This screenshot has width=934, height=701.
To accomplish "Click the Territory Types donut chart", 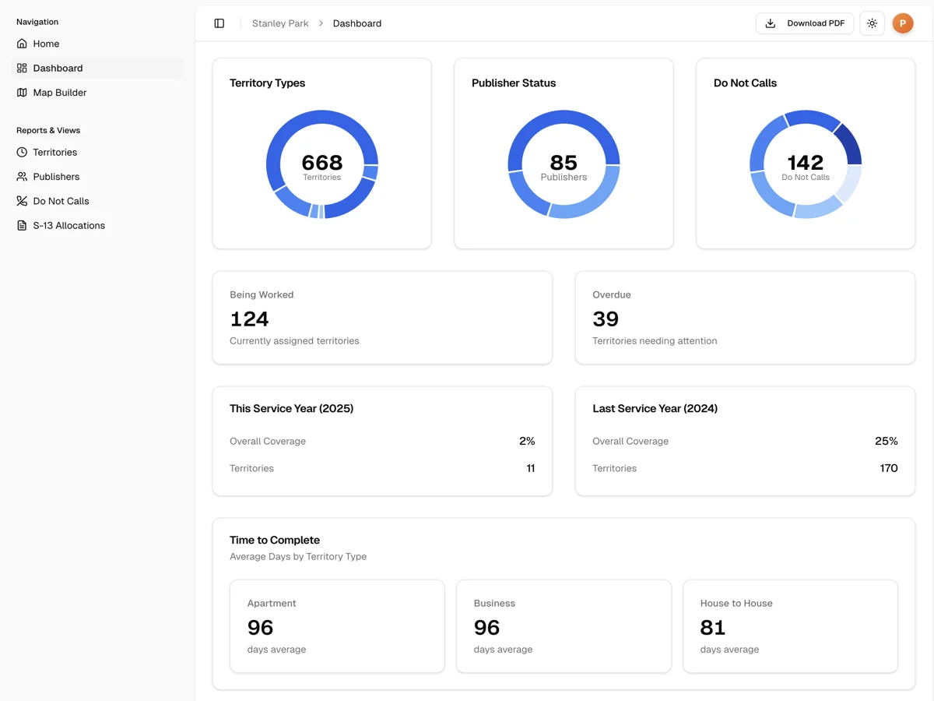I will 321,164.
